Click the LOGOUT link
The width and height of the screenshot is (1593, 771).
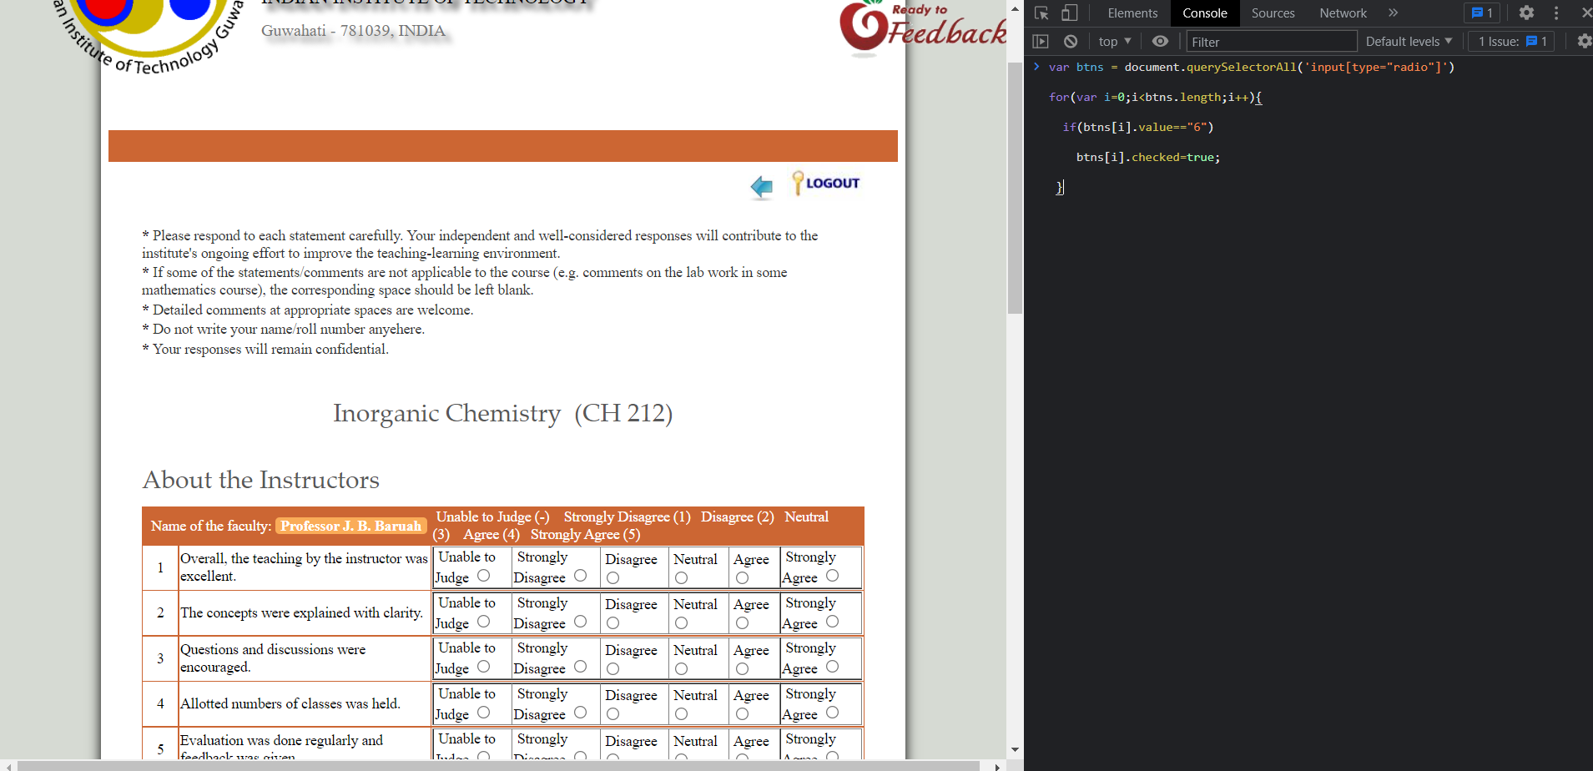click(x=826, y=183)
